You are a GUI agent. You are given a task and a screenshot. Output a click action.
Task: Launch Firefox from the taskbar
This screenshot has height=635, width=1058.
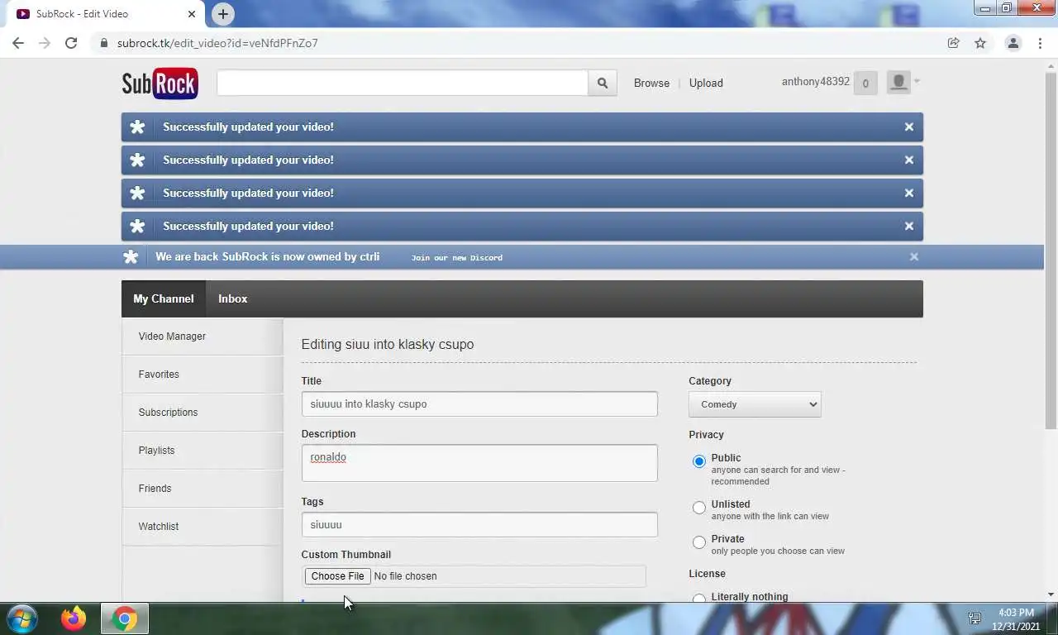click(74, 618)
